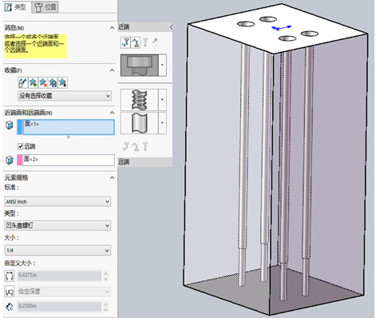Click the 远端 far side stack header
This screenshot has width=376, height=318.
click(145, 161)
